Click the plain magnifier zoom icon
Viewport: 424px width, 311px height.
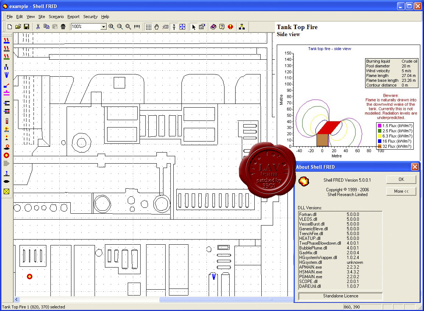(x=128, y=27)
